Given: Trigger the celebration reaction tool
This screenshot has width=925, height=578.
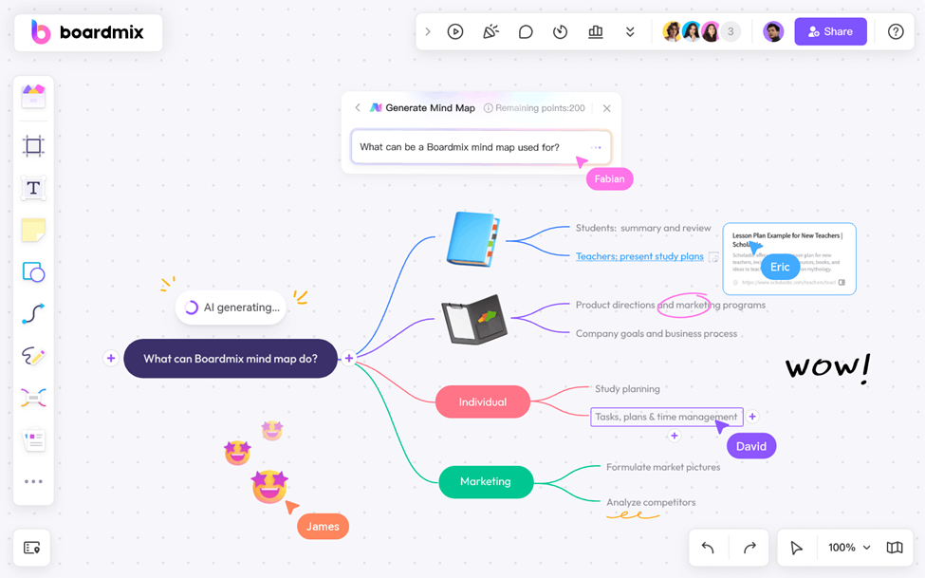Looking at the screenshot, I should [x=490, y=30].
